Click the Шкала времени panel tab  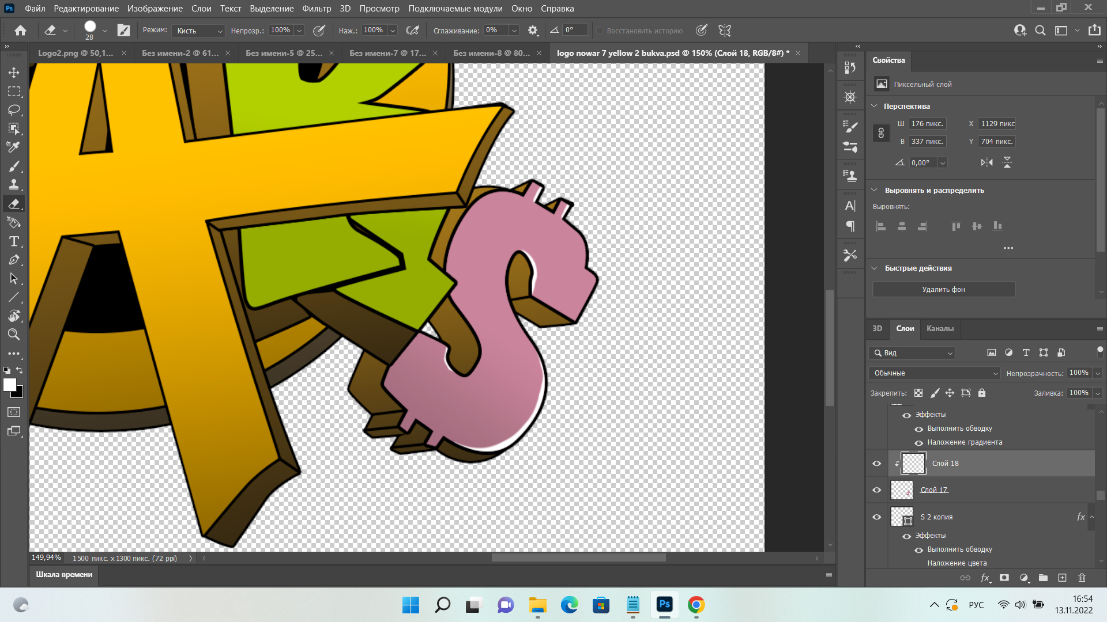click(x=64, y=574)
